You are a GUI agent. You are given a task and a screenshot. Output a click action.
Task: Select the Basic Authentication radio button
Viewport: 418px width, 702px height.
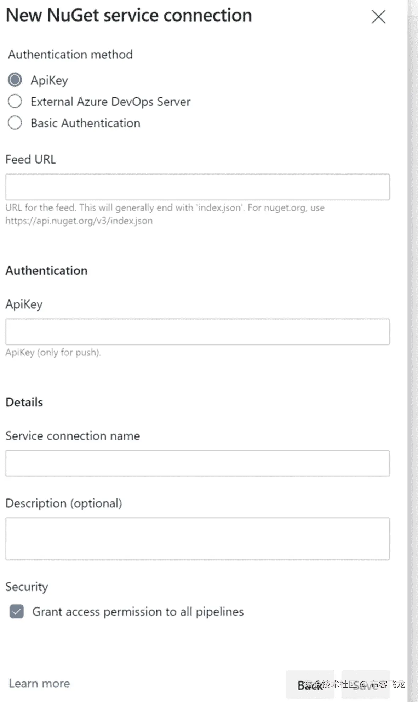coord(15,123)
